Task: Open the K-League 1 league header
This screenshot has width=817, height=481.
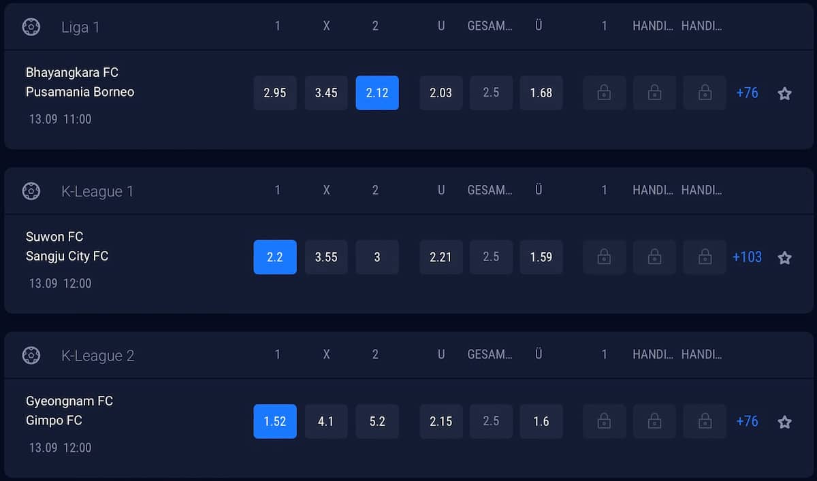Action: tap(97, 191)
